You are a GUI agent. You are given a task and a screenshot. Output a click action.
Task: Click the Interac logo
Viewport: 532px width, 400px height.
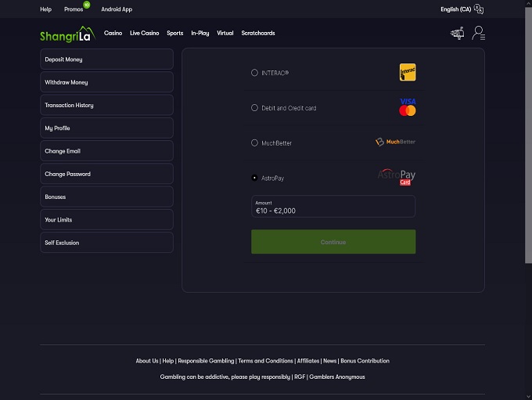click(407, 73)
